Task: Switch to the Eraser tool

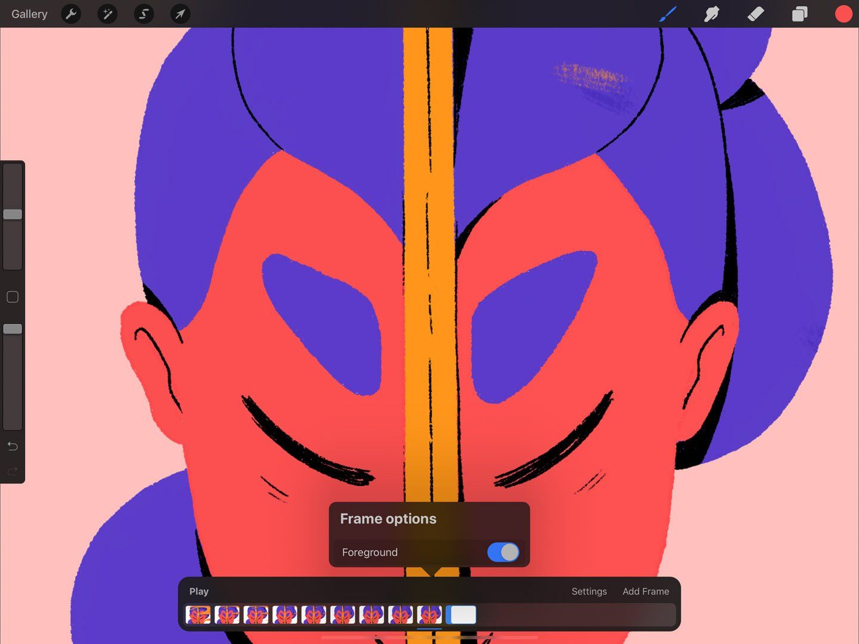Action: [x=755, y=14]
